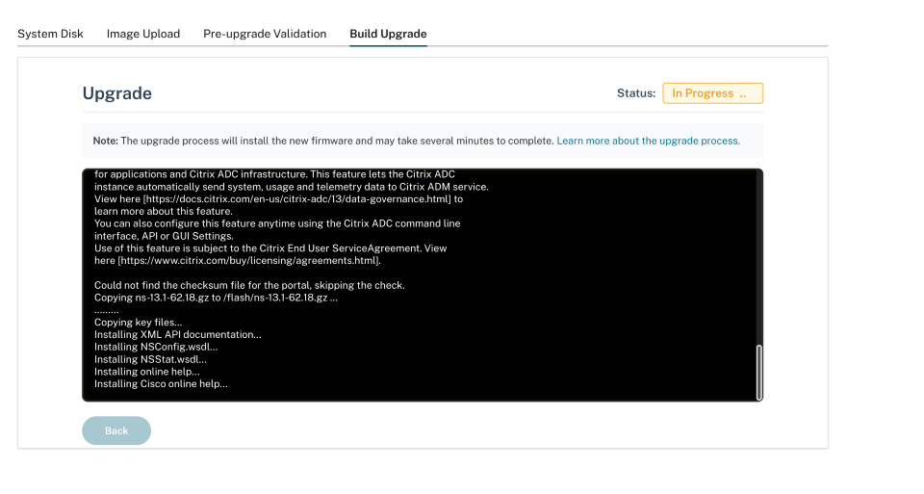
Task: Switch to the System Disk tab
Action: click(50, 34)
